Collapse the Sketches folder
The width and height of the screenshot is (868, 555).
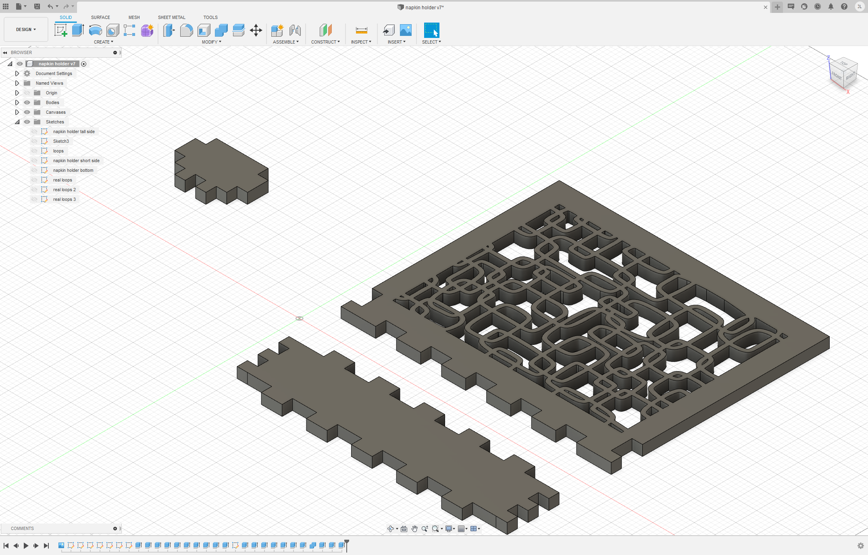pos(17,122)
